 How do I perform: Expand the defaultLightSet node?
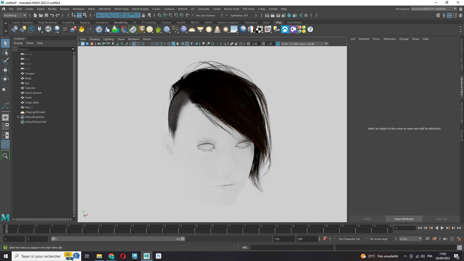pos(18,117)
